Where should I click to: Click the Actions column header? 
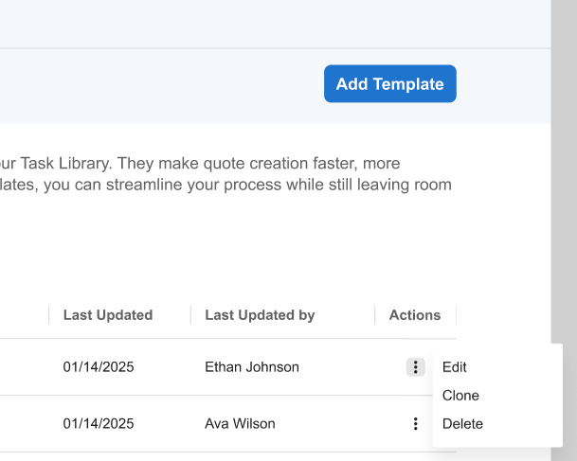click(x=415, y=315)
